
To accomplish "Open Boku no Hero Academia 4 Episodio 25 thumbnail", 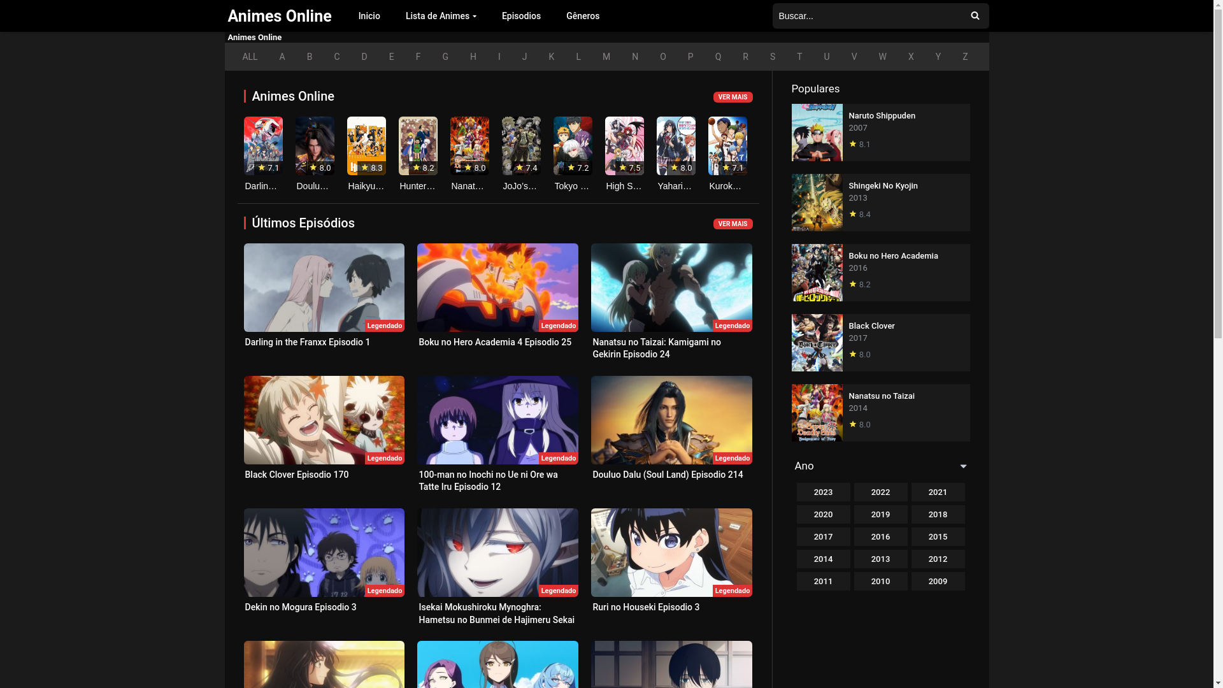I will point(497,287).
